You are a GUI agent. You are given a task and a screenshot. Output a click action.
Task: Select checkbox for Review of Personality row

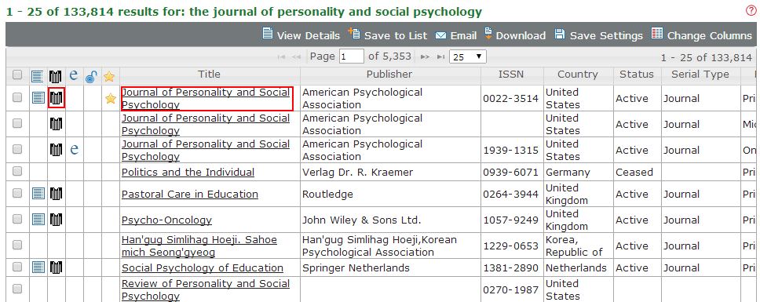click(x=17, y=289)
